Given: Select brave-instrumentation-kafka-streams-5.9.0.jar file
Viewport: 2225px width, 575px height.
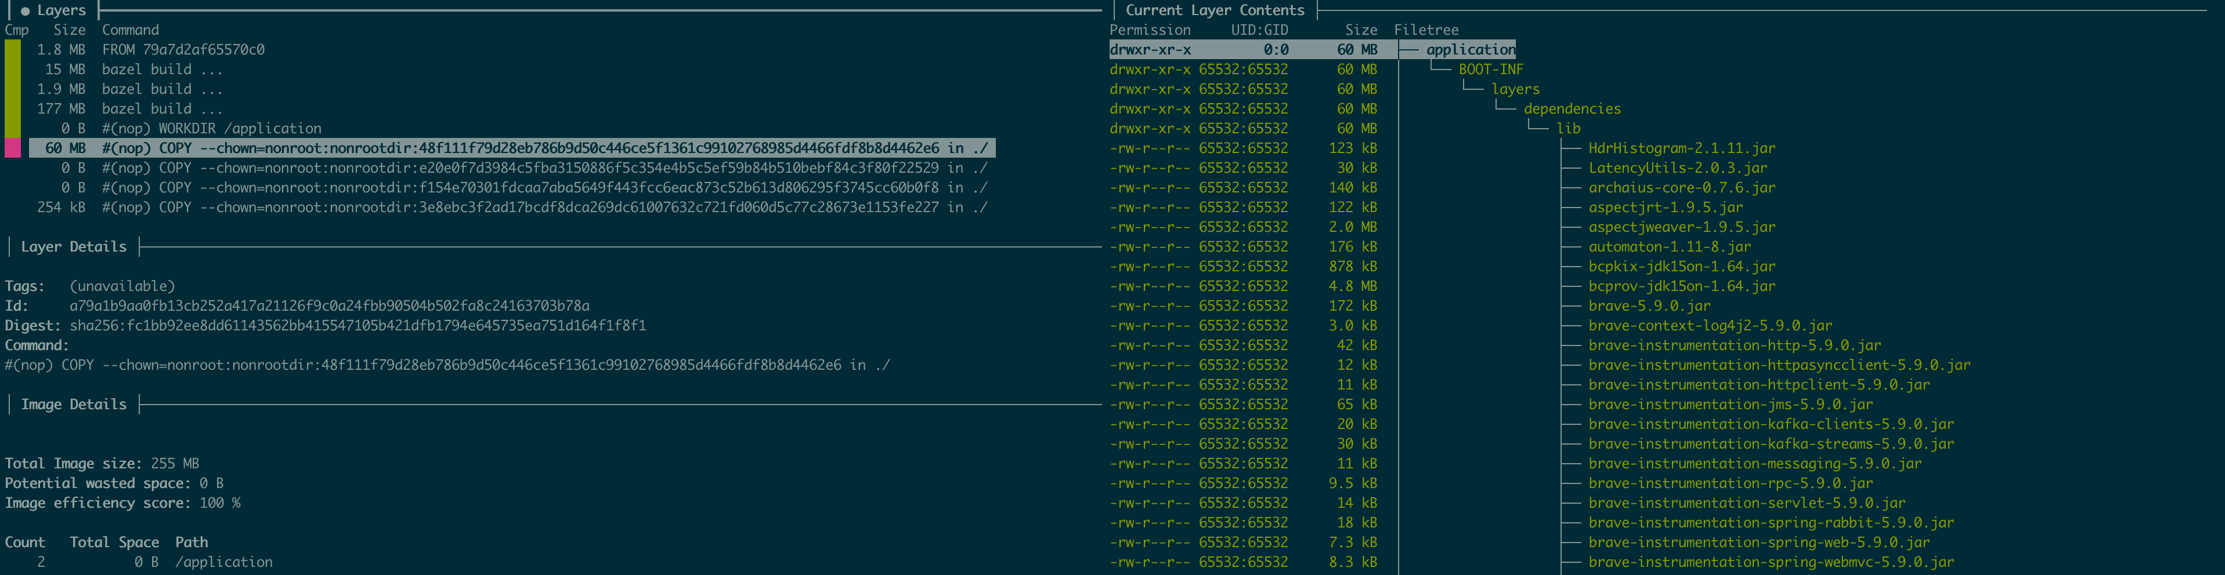Looking at the screenshot, I should (x=1771, y=444).
